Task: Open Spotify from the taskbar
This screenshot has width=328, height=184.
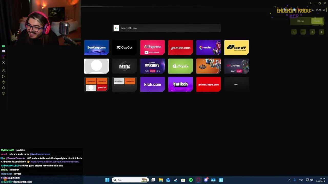Action: click(x=191, y=180)
